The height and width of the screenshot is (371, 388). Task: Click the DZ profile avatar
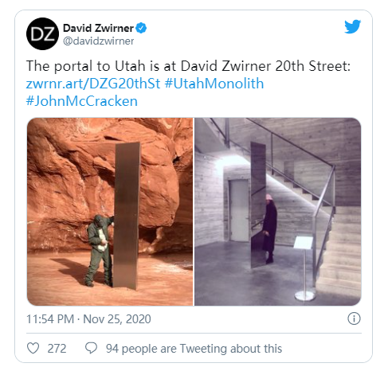point(42,34)
